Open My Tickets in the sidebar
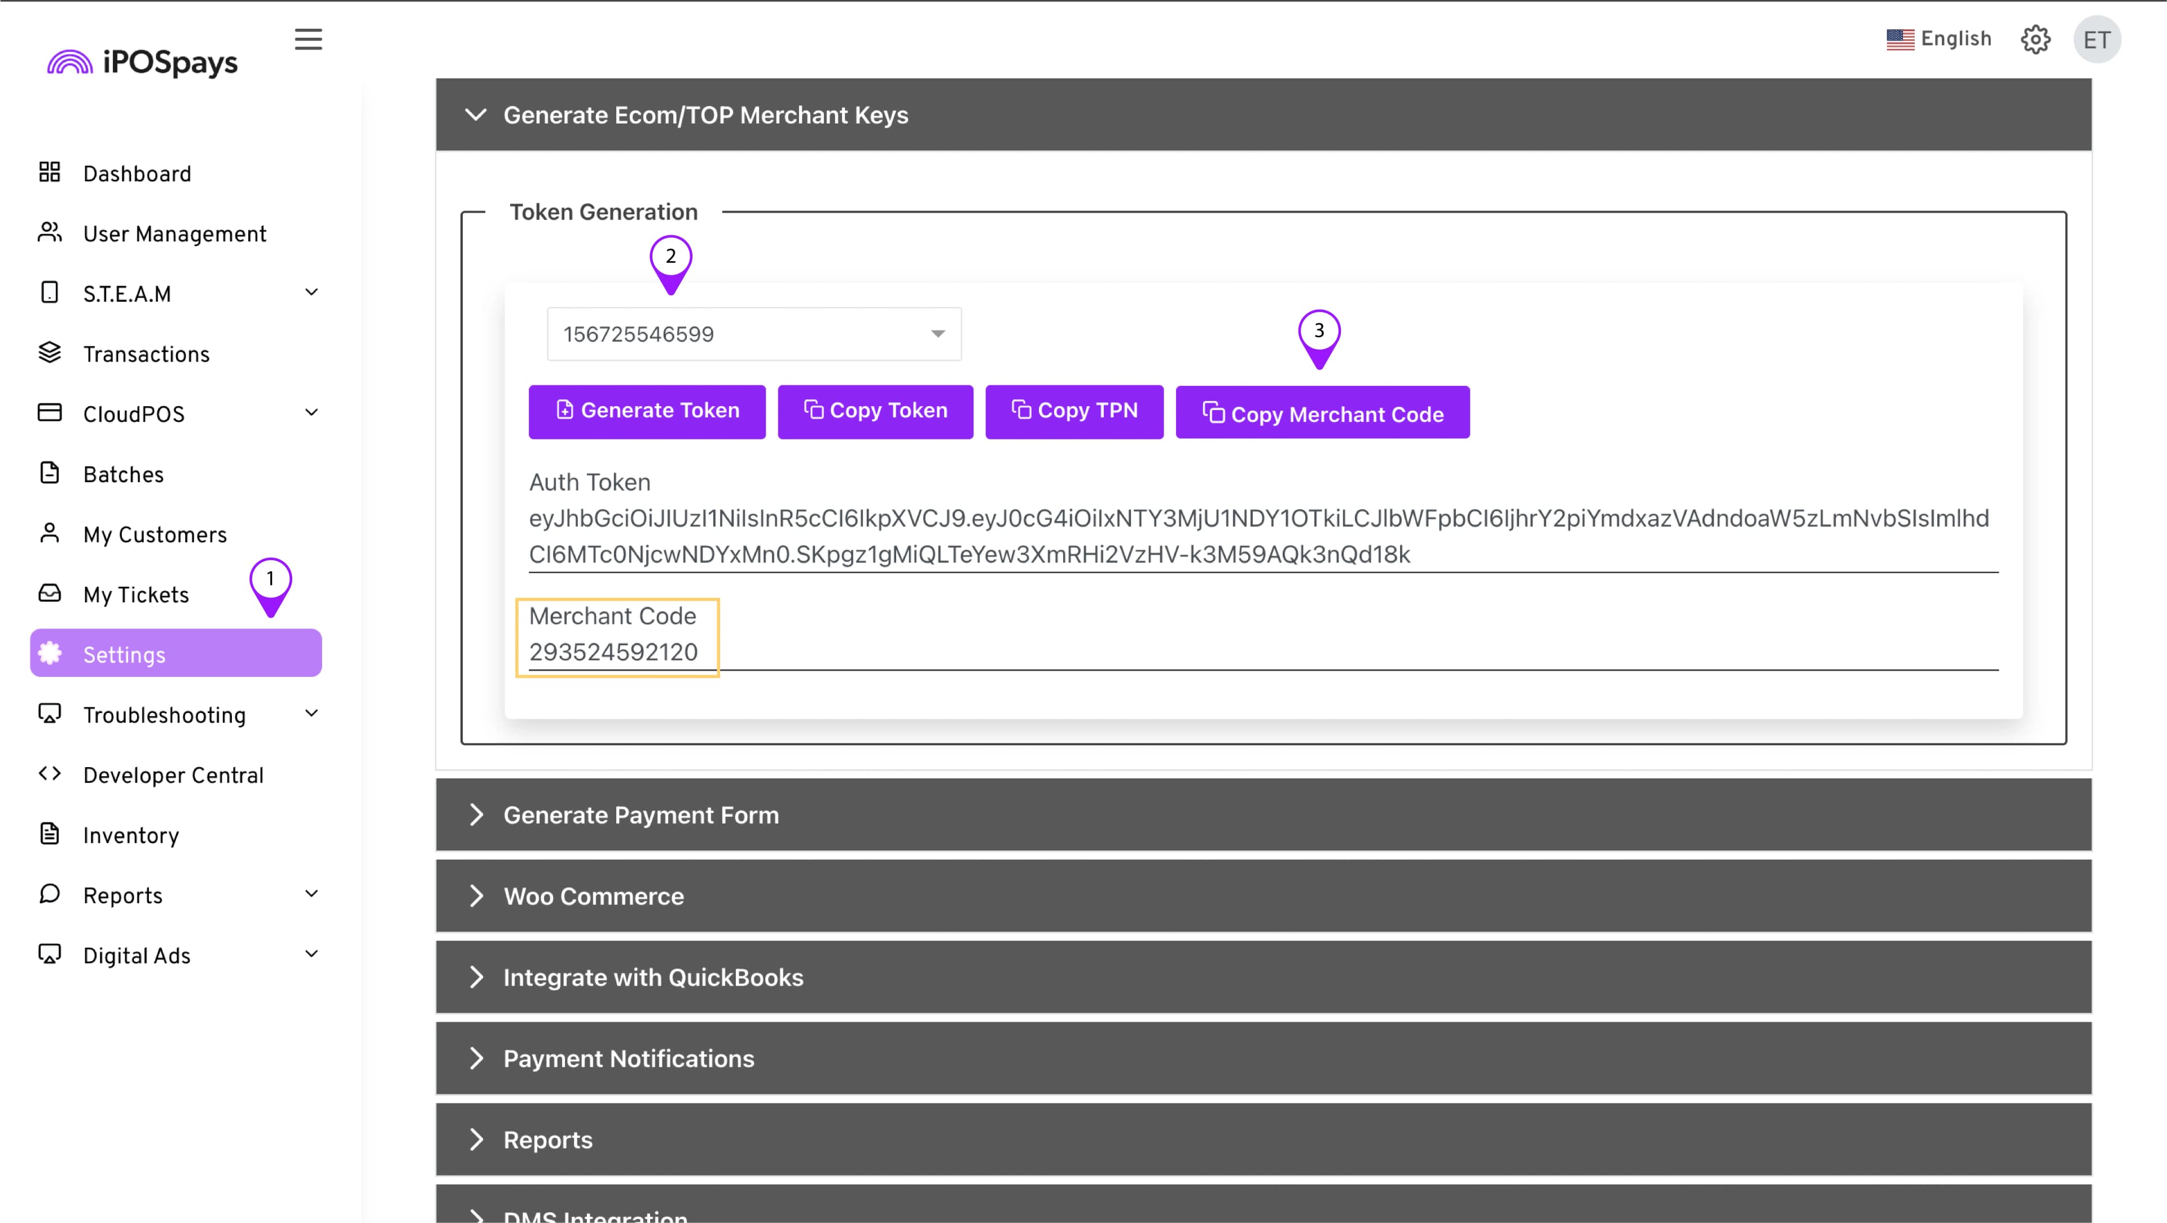Screen dimensions: 2167x1223 [136, 595]
